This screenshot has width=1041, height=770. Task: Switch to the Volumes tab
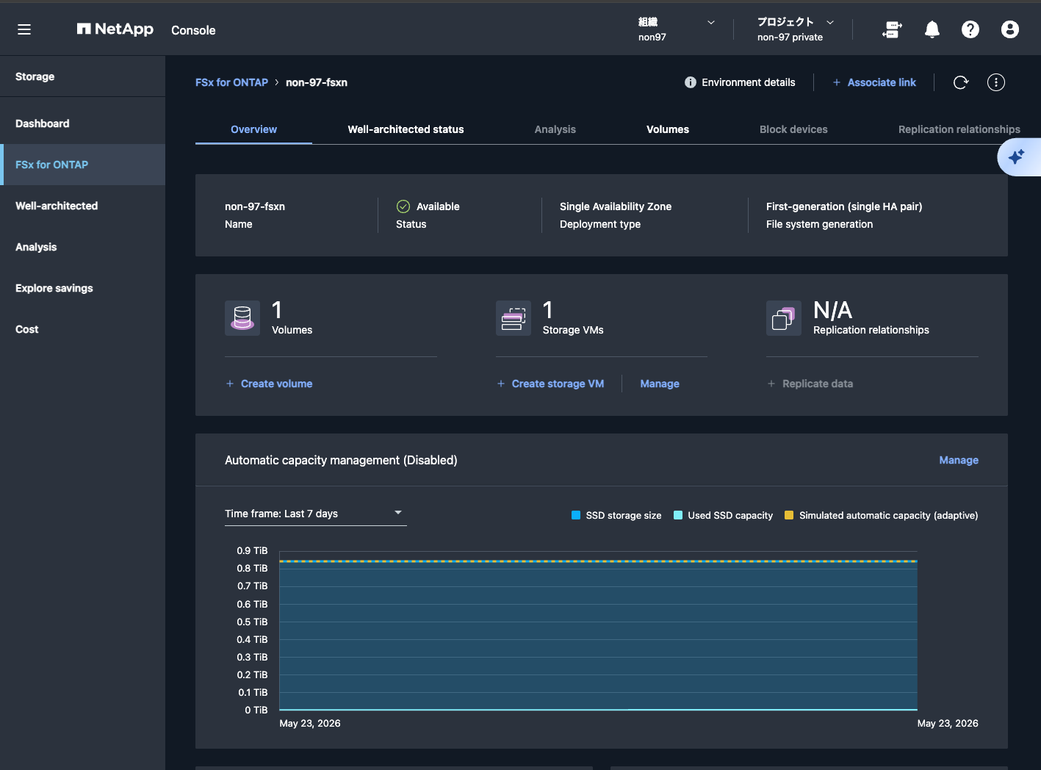[x=668, y=129]
